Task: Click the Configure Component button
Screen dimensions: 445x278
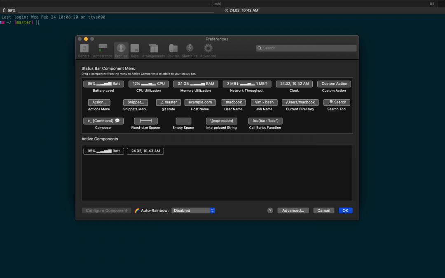Action: point(106,210)
